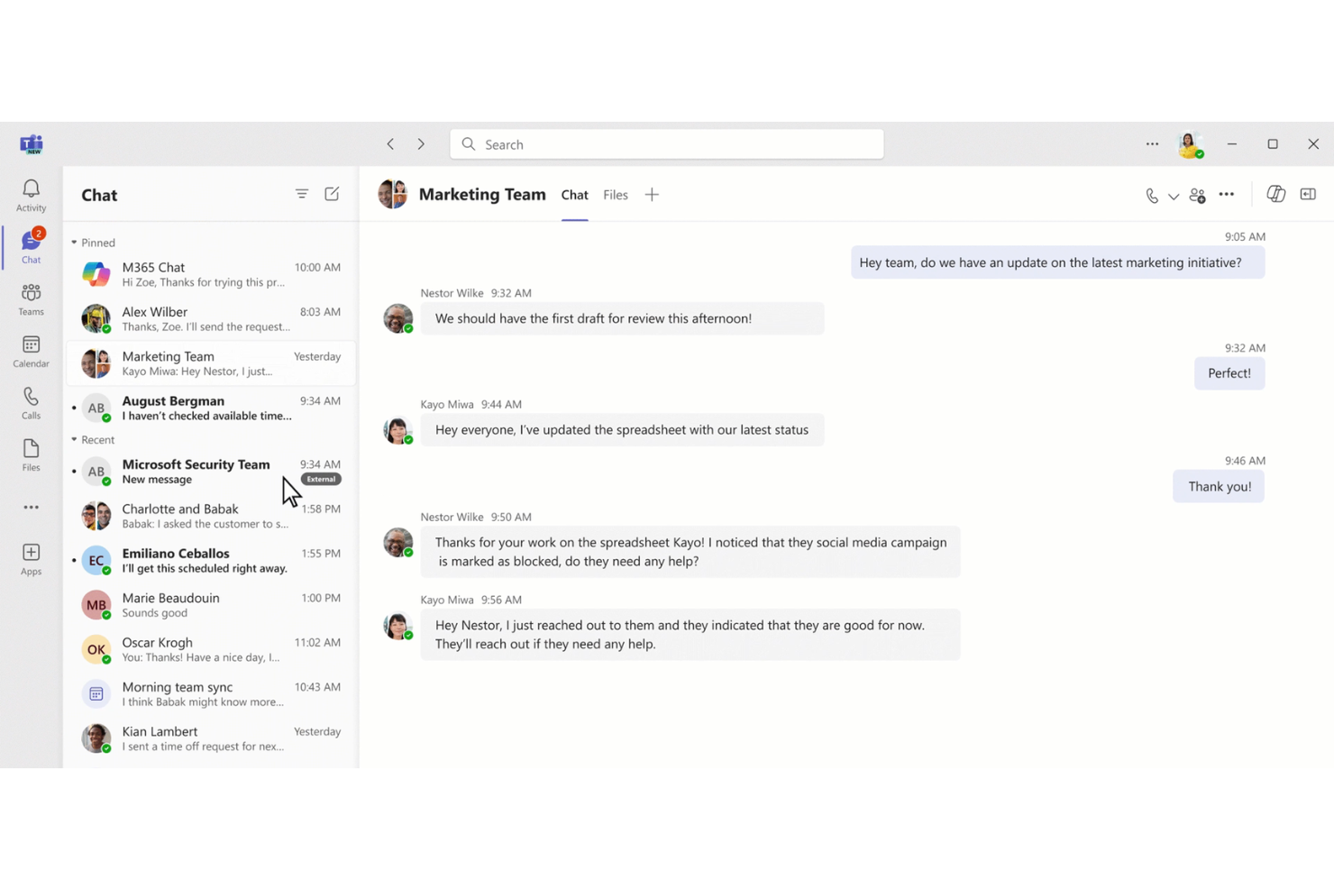The height and width of the screenshot is (890, 1334).
Task: Click the 'Perfect!' message bubble
Action: click(1229, 373)
